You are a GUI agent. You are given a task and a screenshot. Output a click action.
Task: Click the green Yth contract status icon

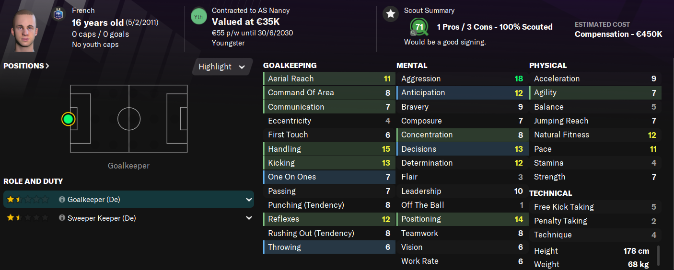(x=198, y=17)
